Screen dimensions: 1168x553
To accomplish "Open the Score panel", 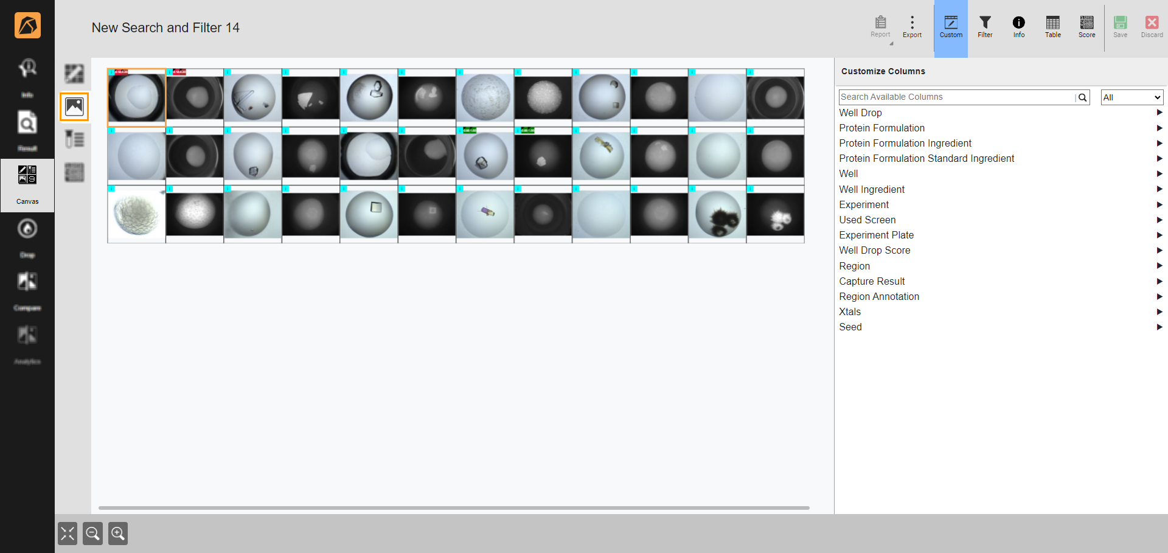I will (1087, 27).
